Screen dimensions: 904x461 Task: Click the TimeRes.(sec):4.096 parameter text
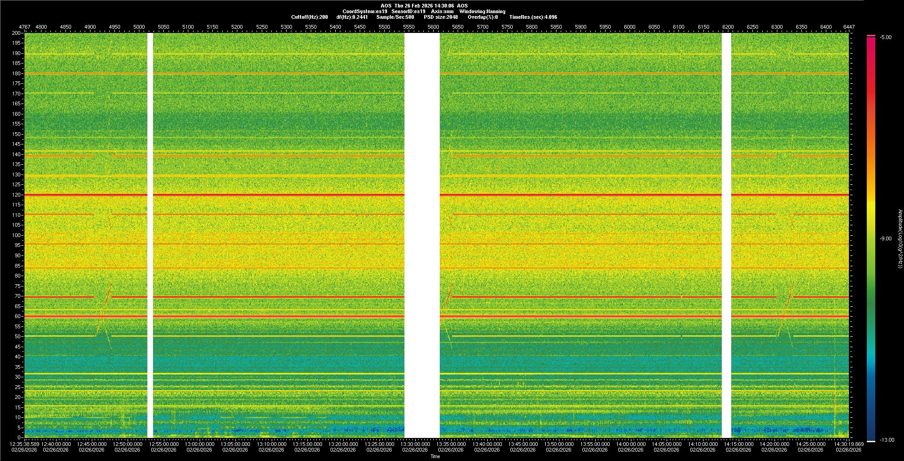click(x=533, y=17)
